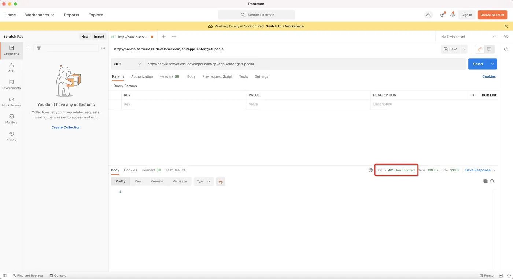Open the Explore menu item
Screen dimensions: 513x279
[x=96, y=15]
